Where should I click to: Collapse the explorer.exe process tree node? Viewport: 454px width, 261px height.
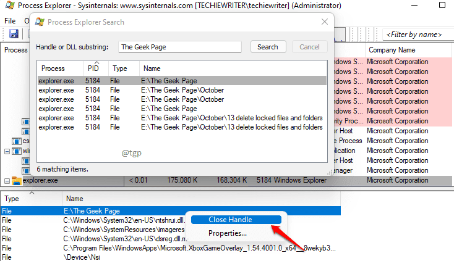(x=7, y=181)
